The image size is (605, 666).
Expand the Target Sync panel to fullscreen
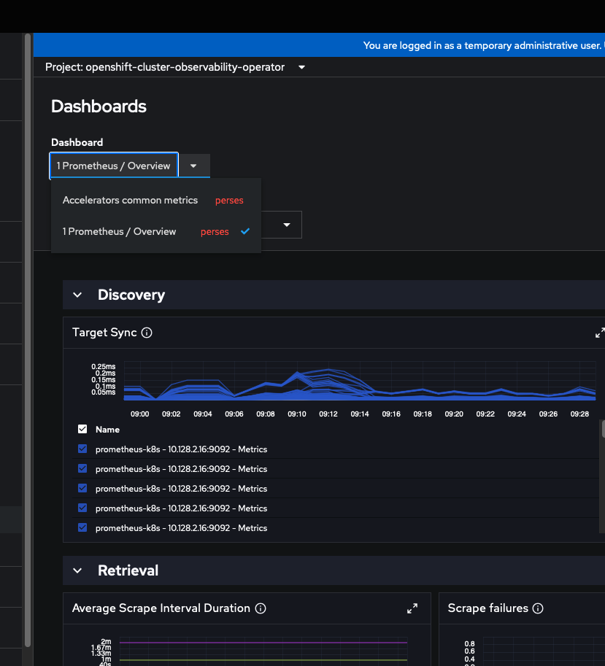[x=600, y=333]
